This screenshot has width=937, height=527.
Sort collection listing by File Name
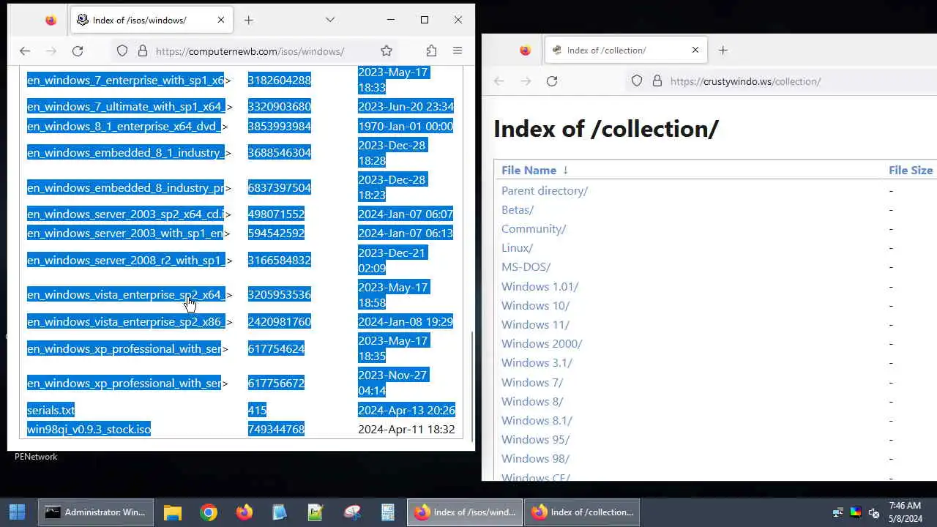(529, 170)
